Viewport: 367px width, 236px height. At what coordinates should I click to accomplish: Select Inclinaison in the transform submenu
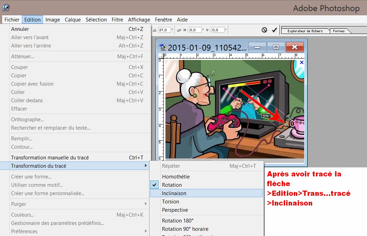[x=206, y=193]
